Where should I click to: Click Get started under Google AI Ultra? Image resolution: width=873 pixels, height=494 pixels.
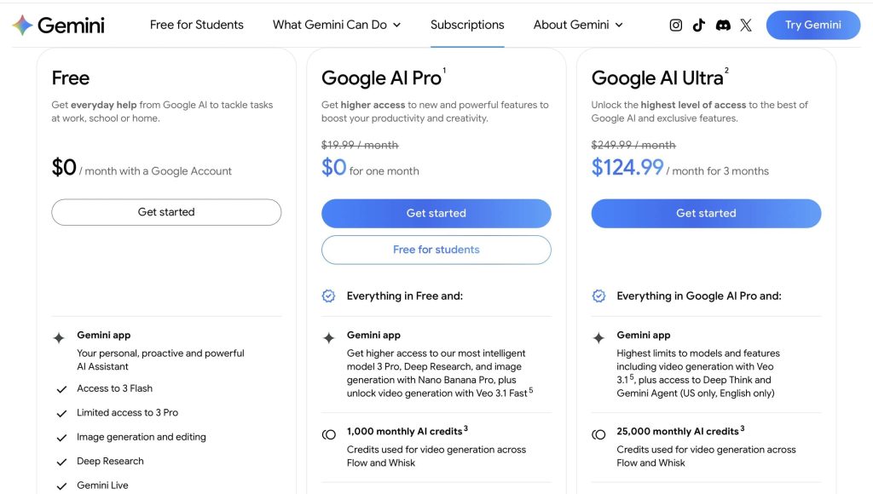tap(706, 213)
